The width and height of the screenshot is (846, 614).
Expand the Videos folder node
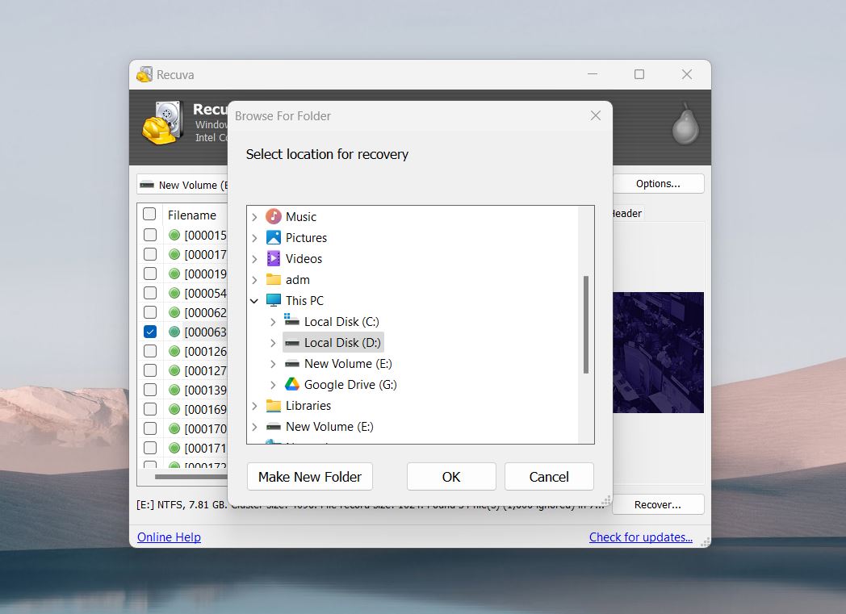[x=254, y=259]
